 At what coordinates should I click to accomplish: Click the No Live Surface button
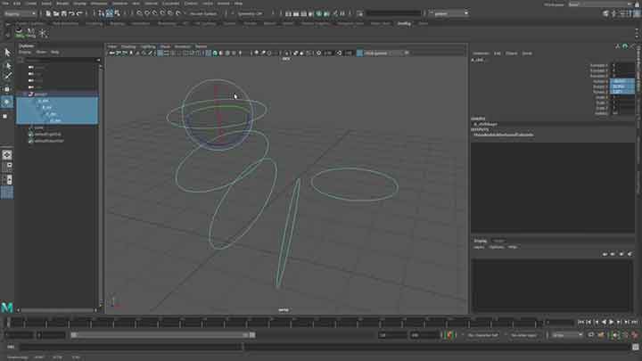[203, 13]
